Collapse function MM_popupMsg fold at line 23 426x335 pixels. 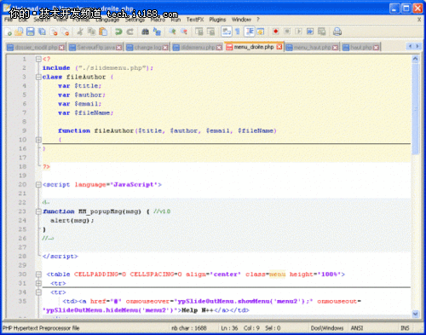(x=38, y=211)
